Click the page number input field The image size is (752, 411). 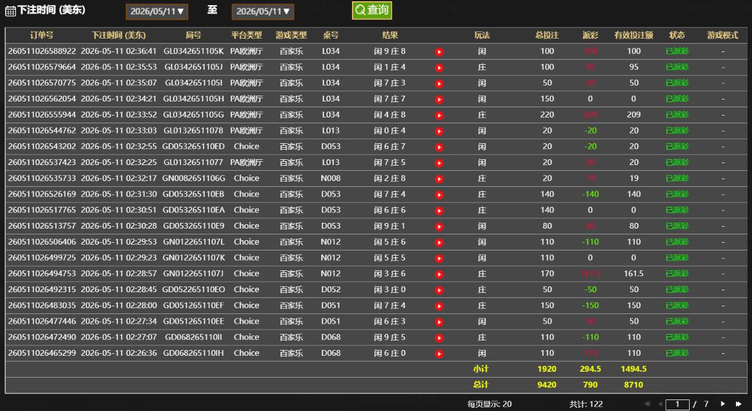point(677,405)
